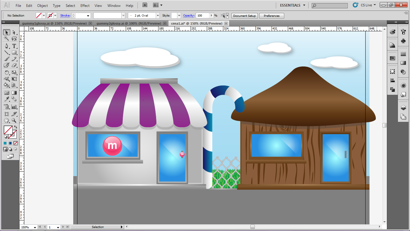Viewport: 410px width, 231px height.
Task: Open the Color panel palette icon
Action: (392, 32)
